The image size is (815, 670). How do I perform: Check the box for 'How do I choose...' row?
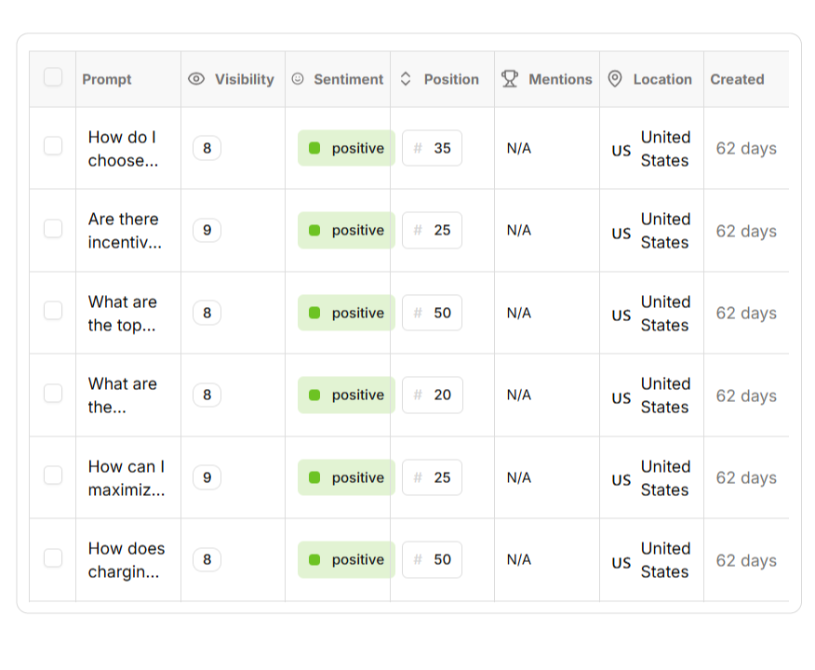tap(53, 146)
